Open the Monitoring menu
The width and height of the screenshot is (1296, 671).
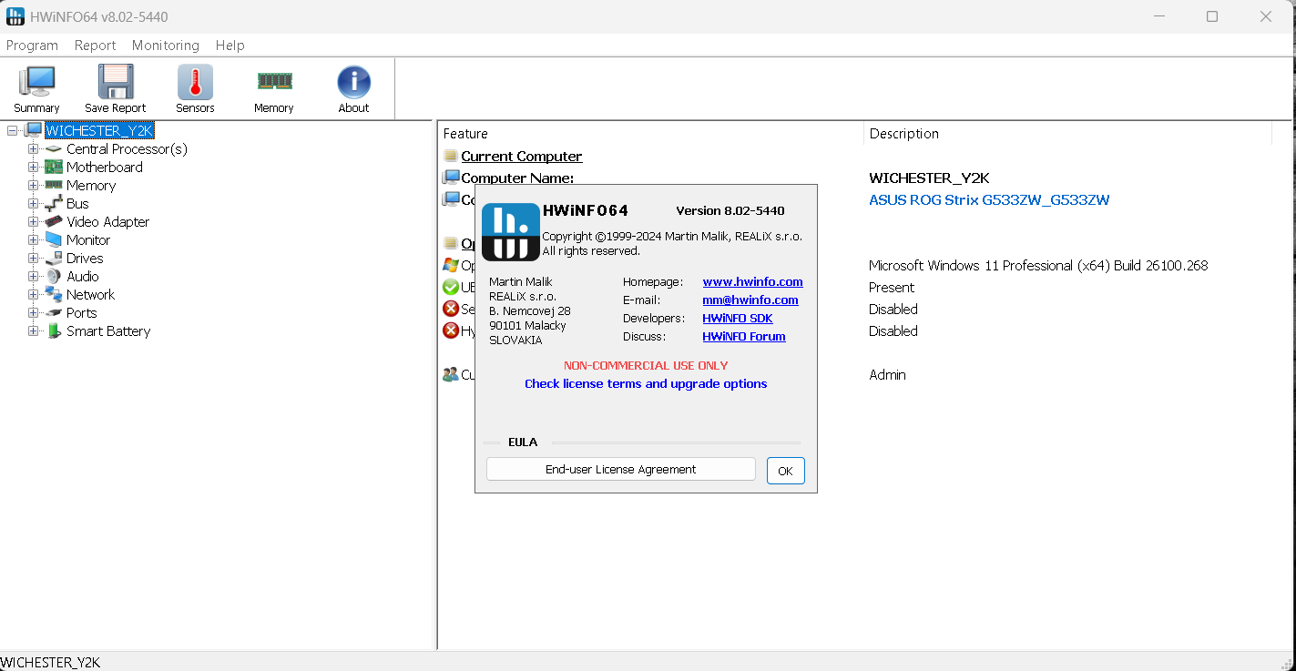coord(165,46)
